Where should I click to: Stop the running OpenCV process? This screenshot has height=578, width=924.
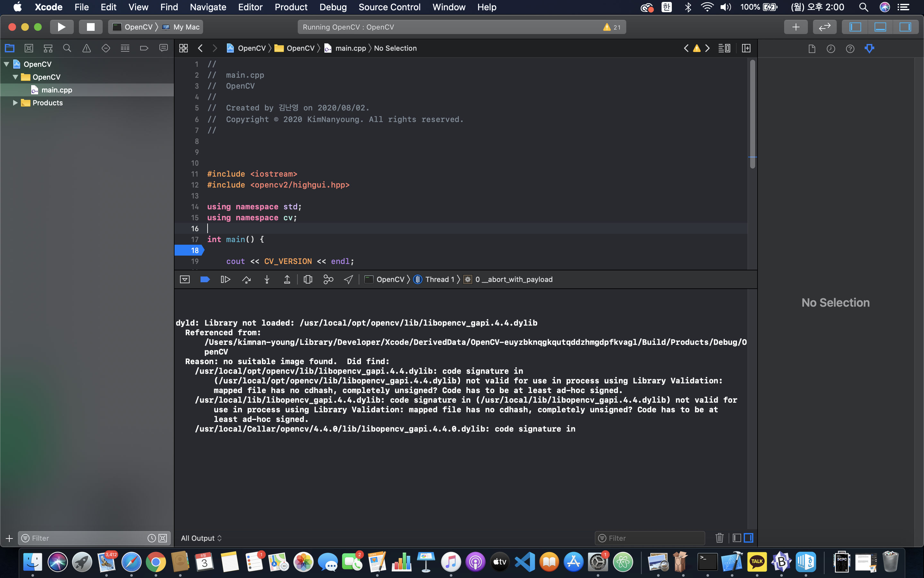[90, 27]
